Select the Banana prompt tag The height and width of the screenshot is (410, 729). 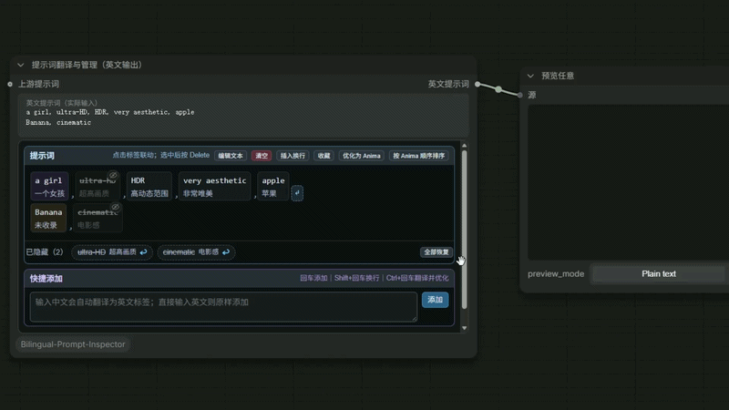[x=48, y=218]
